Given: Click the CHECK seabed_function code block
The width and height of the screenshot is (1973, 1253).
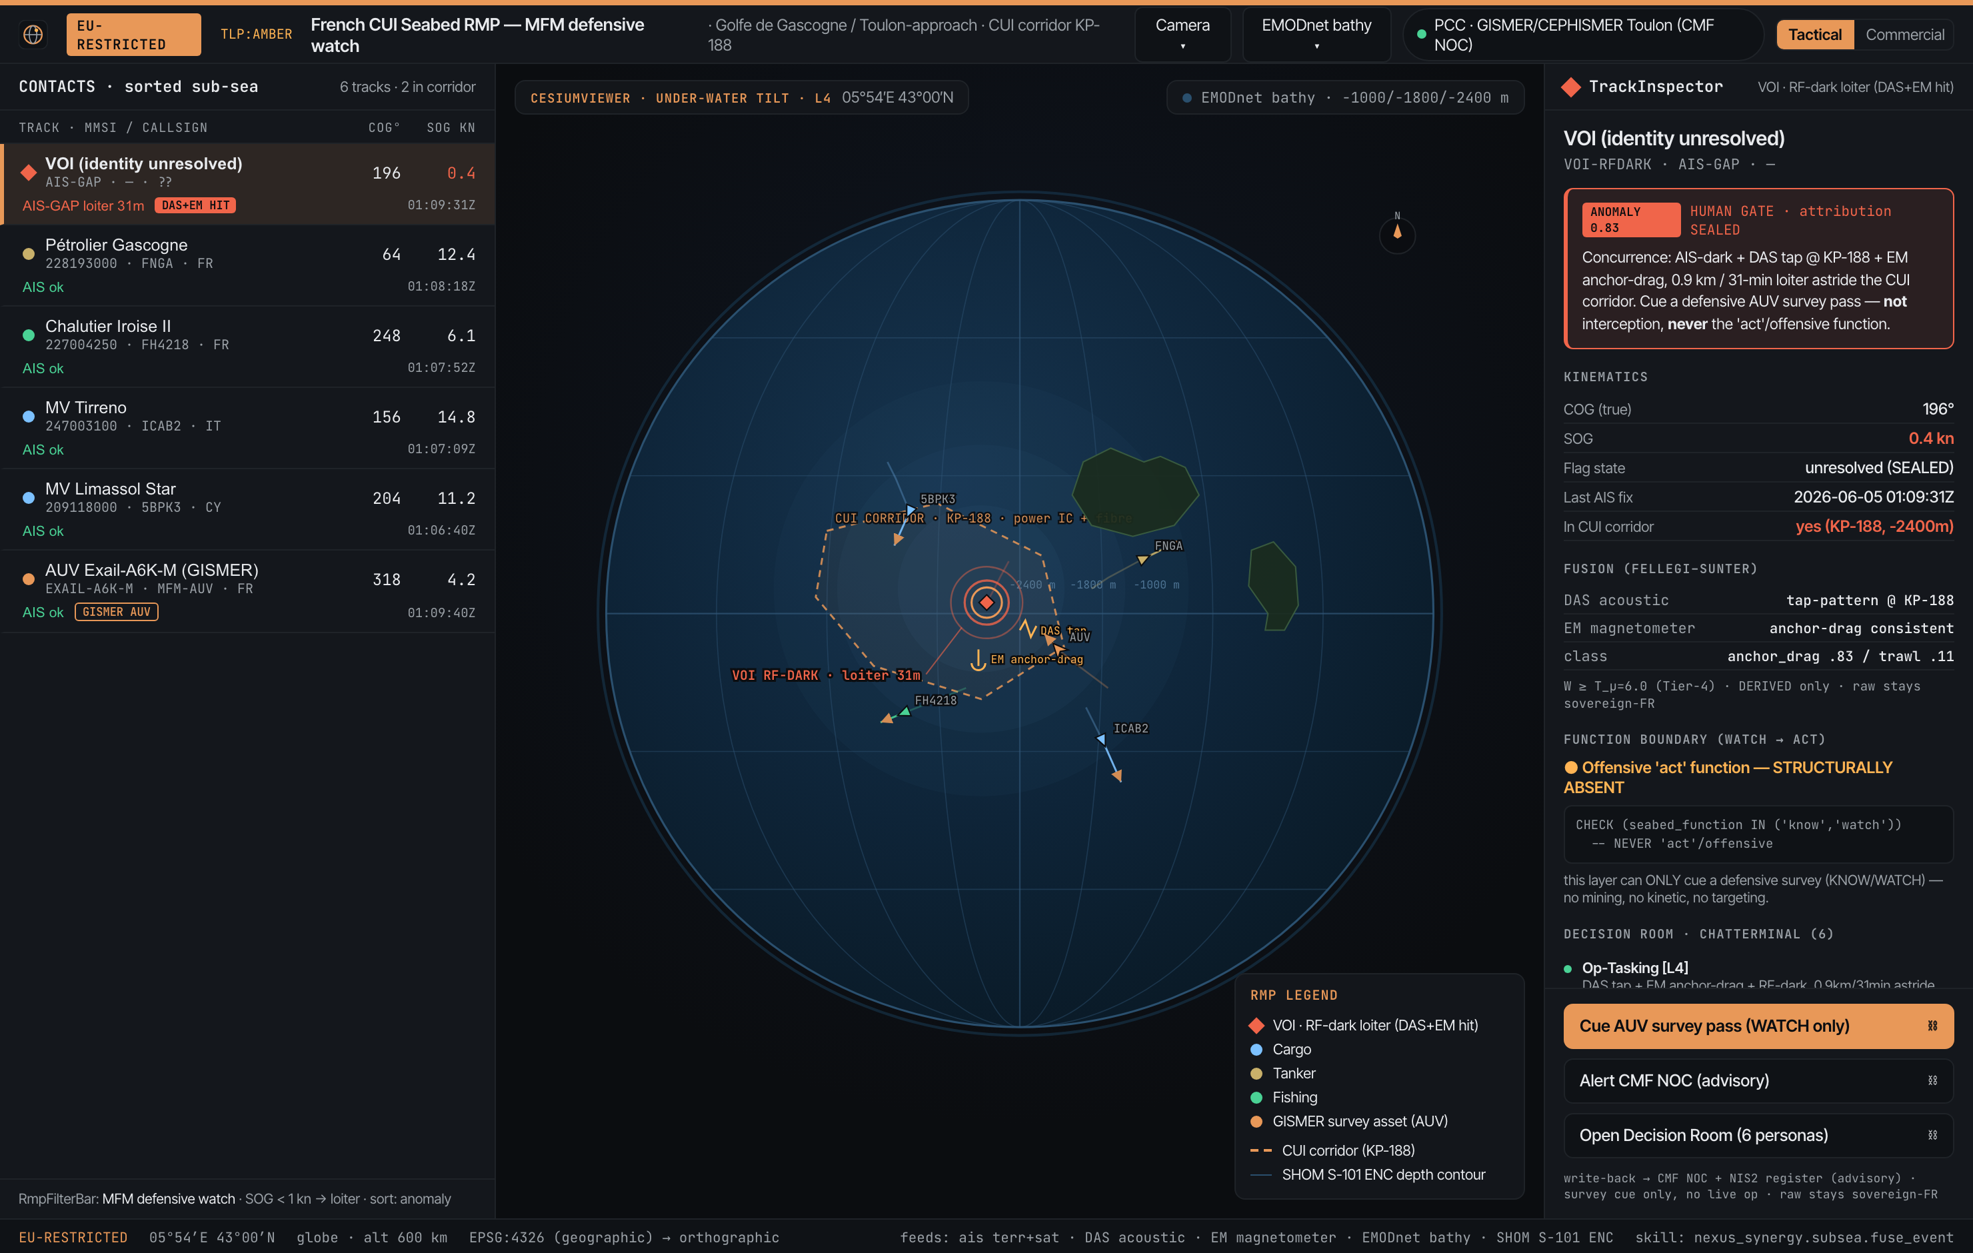Looking at the screenshot, I should pyautogui.click(x=1758, y=834).
